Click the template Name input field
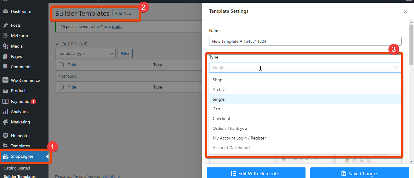414x178 pixels. pyautogui.click(x=305, y=41)
